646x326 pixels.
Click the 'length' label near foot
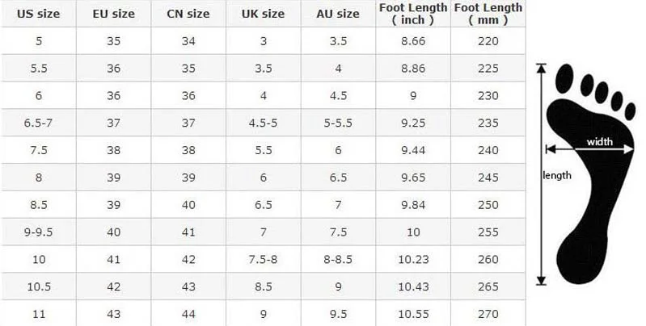point(557,176)
